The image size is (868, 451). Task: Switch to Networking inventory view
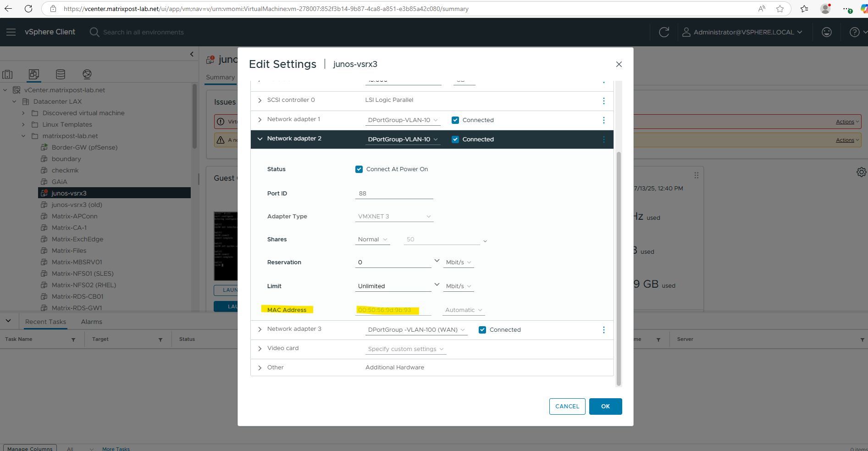87,74
